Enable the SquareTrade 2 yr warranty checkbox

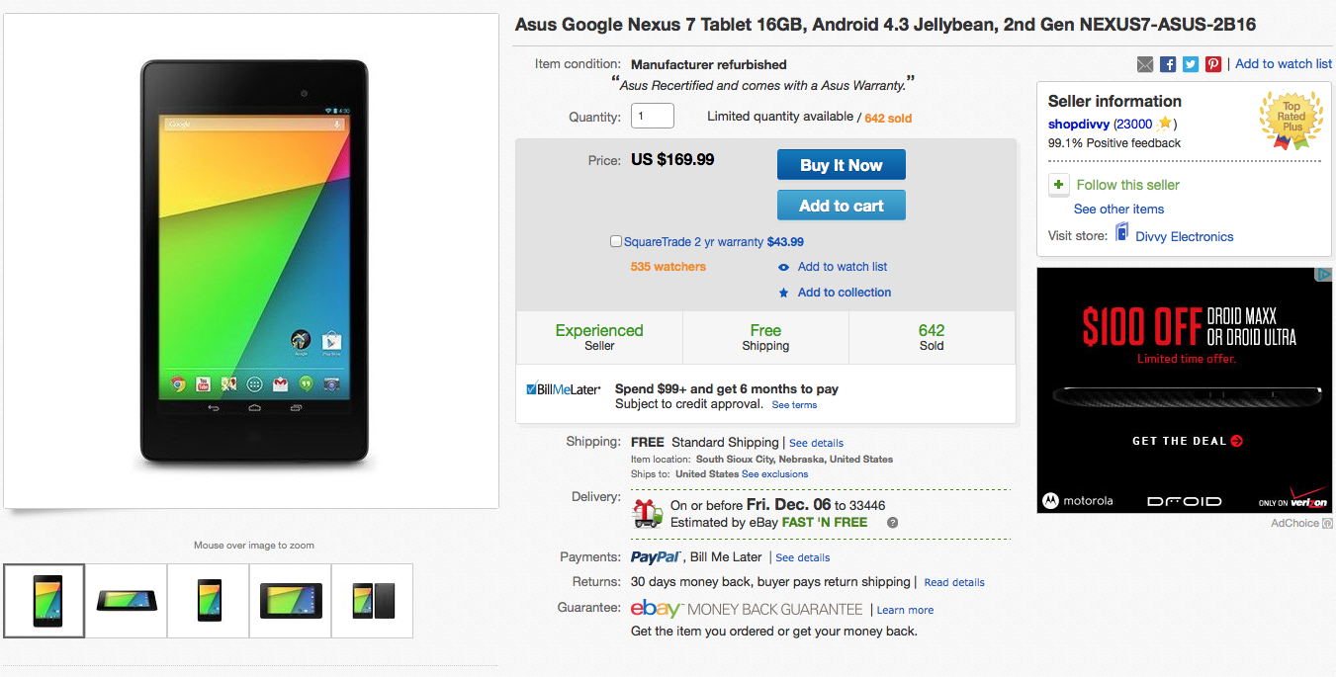616,241
